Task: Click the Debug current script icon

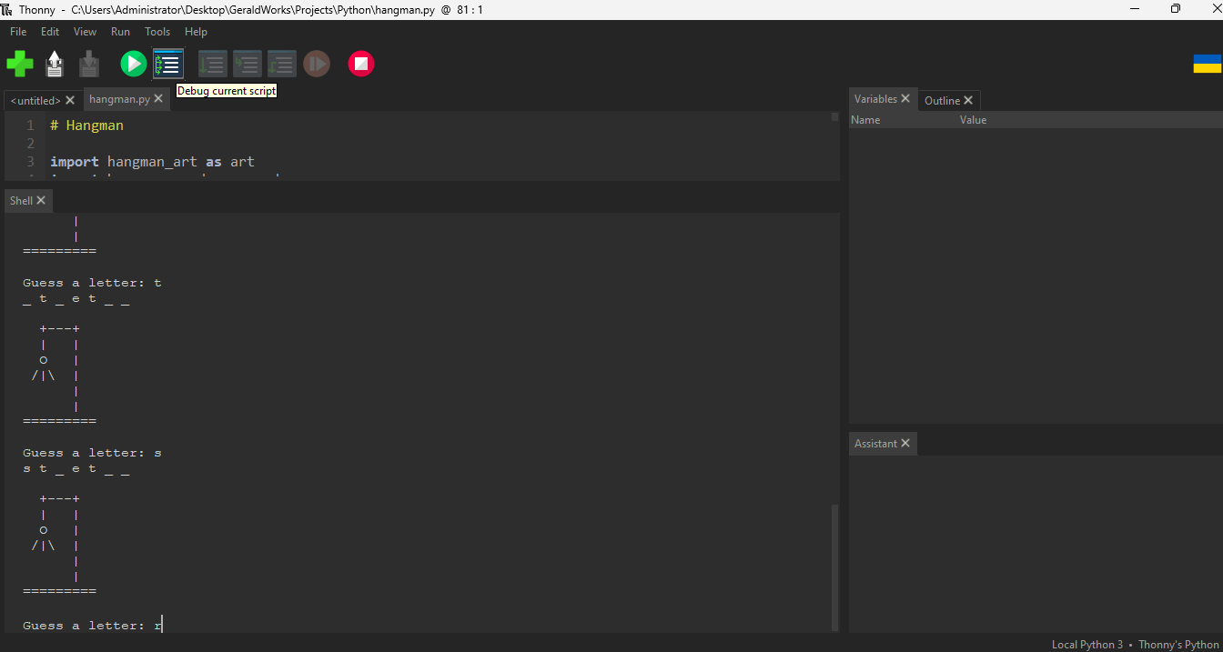Action: click(x=168, y=64)
